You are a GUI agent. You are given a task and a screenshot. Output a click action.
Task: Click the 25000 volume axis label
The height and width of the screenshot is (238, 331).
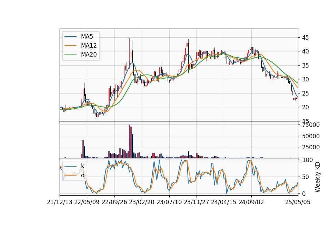(x=311, y=147)
